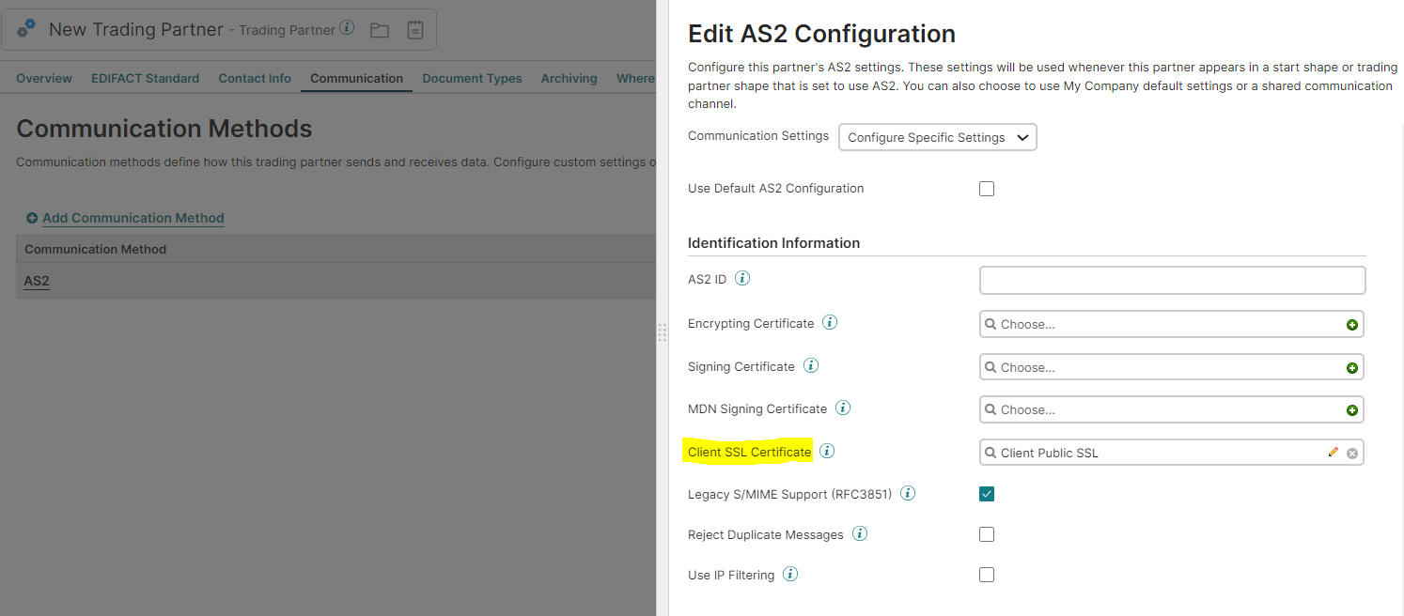Enable Reject Duplicate Messages

[x=986, y=533]
